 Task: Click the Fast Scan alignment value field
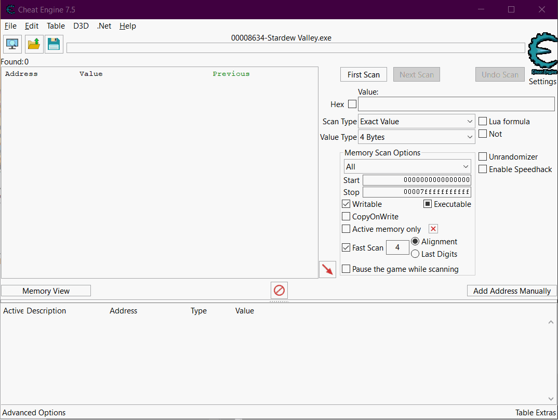tap(397, 247)
